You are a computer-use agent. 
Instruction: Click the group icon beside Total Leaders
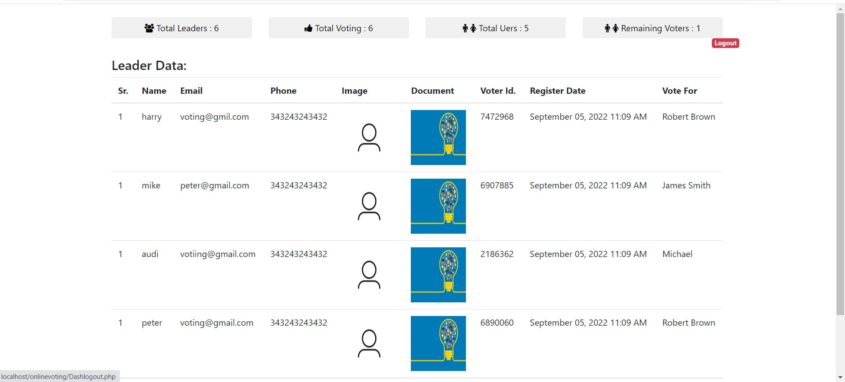point(149,28)
